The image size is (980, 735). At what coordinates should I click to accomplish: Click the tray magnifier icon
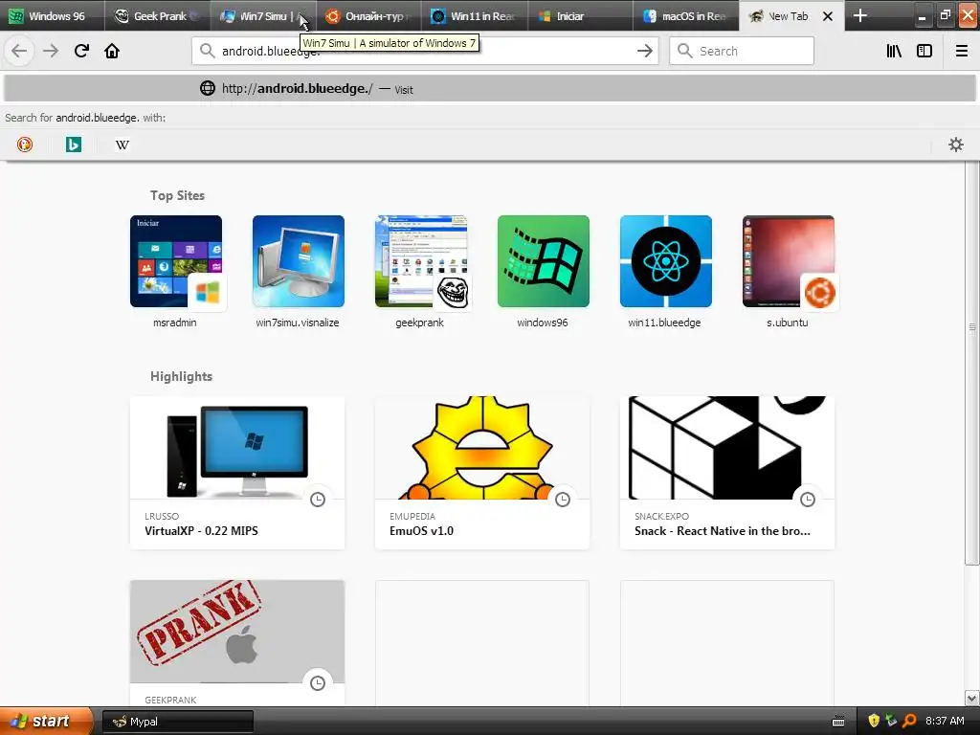point(909,721)
